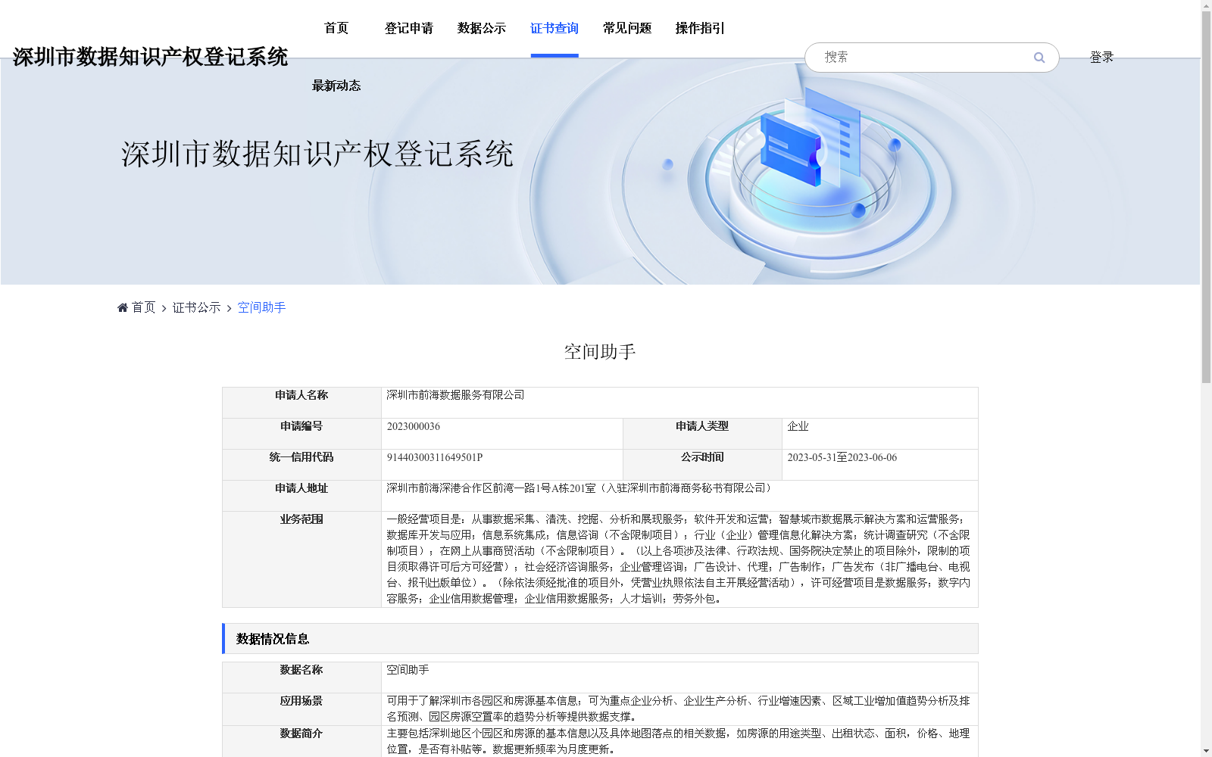
Task: Open the 首页 navigation menu item
Action: coord(336,28)
